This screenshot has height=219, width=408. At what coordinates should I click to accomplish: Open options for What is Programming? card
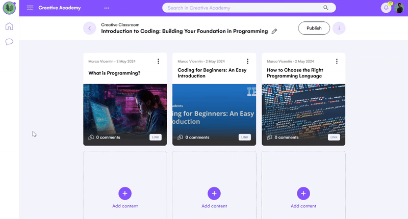coord(158,61)
